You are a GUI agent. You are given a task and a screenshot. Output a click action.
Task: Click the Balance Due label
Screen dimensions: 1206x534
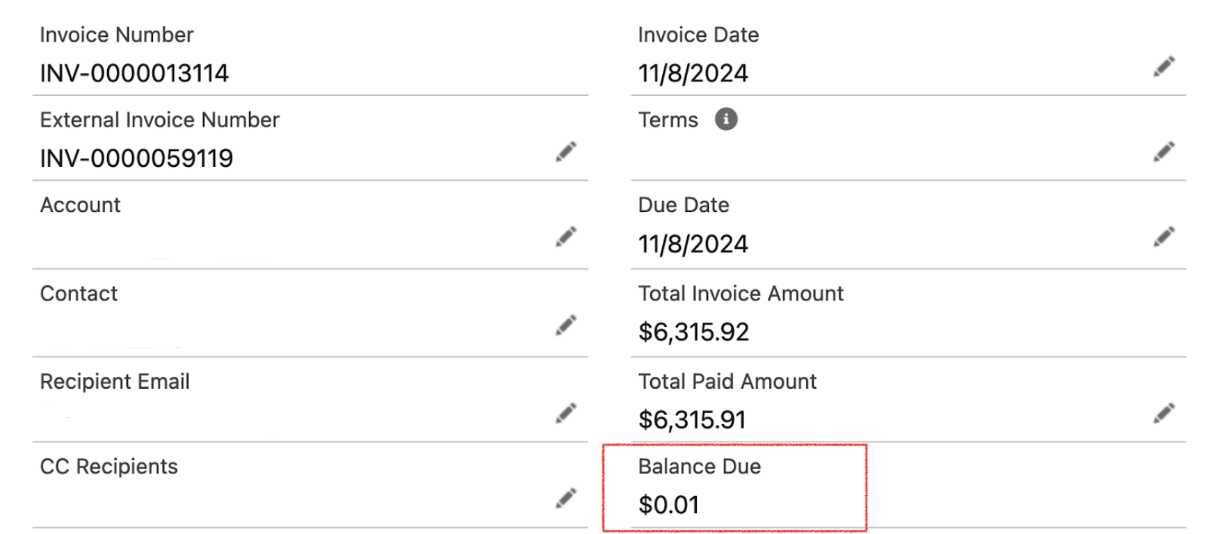[699, 467]
